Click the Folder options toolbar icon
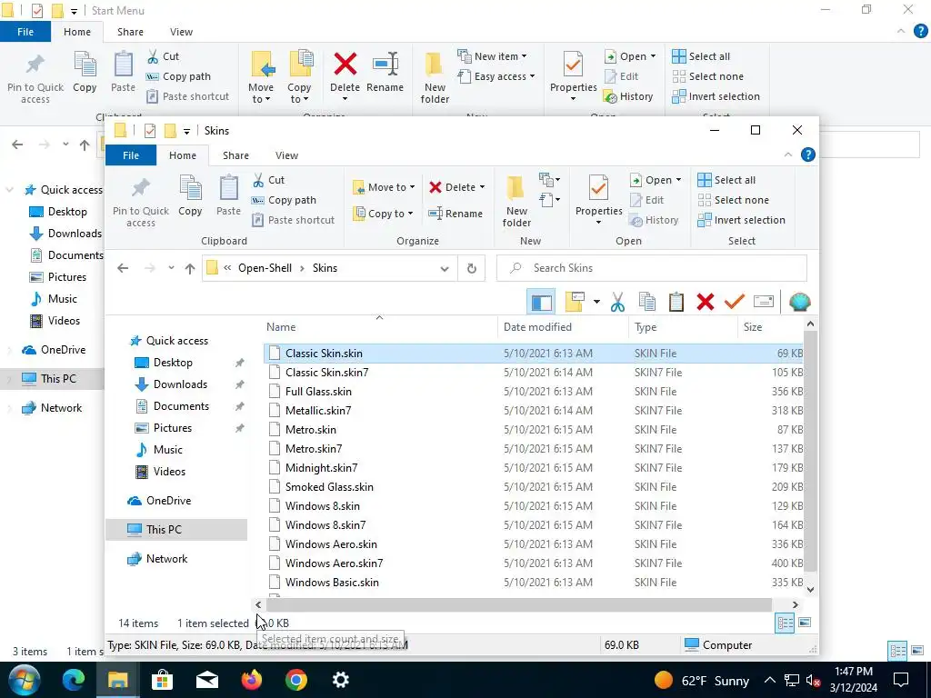Screen dimensions: 931x698 coord(575,302)
